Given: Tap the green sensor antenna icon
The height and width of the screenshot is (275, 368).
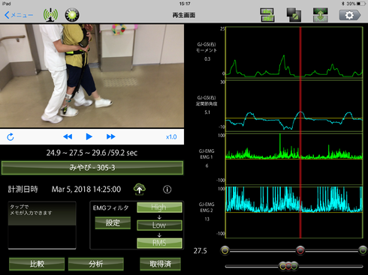Looking at the screenshot, I should [50, 15].
